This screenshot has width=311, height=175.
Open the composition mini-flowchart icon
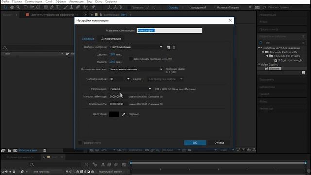[86, 165]
